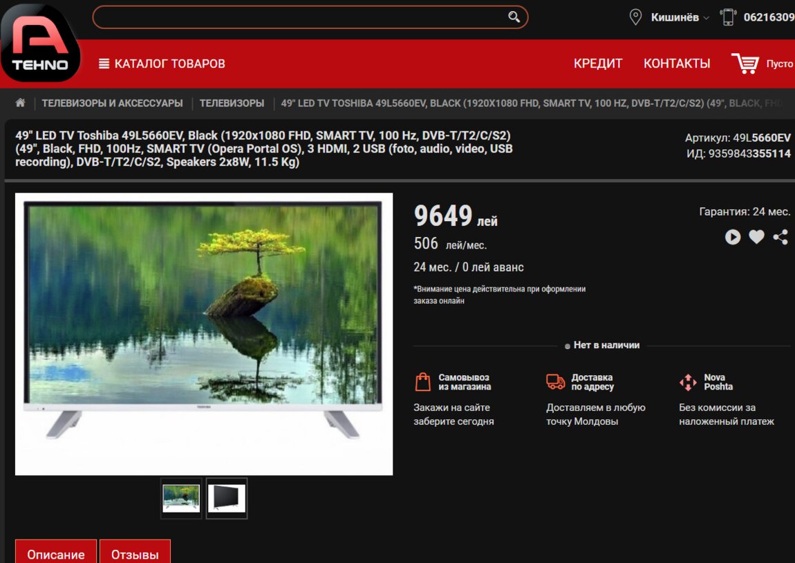Switch to the Отзывы tab

[135, 554]
